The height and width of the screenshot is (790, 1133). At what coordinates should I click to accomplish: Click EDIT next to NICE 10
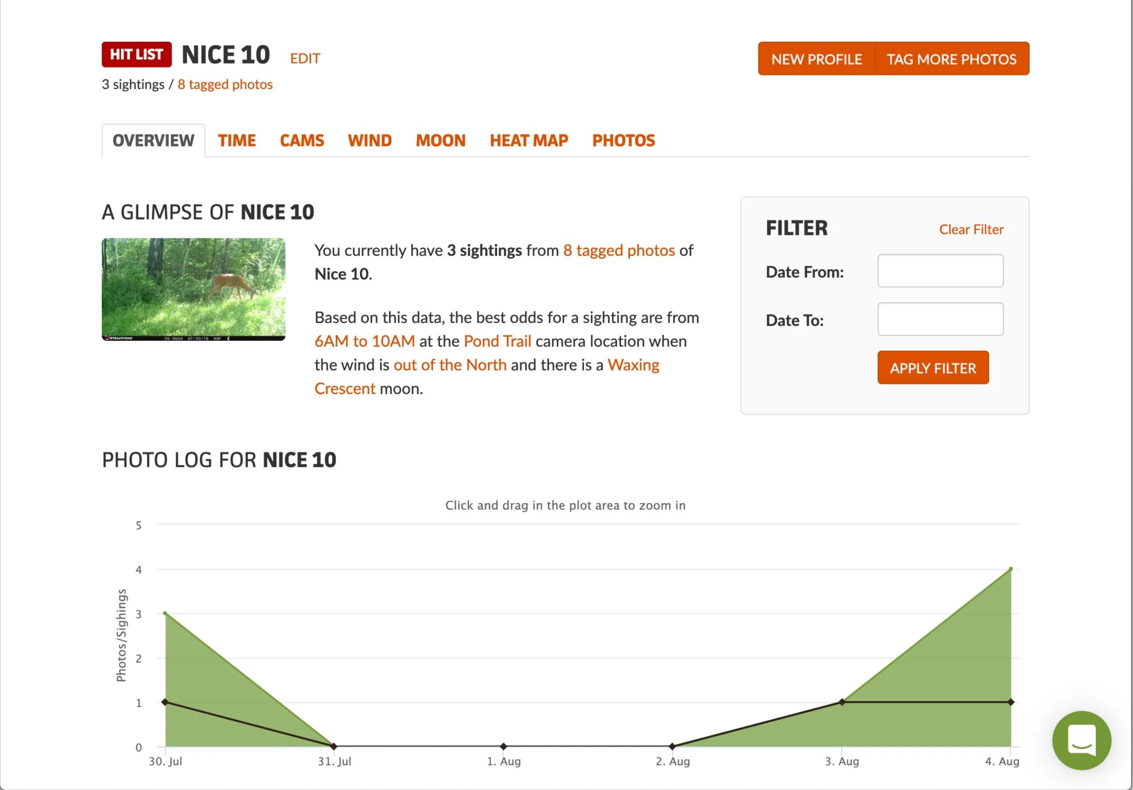(x=304, y=58)
